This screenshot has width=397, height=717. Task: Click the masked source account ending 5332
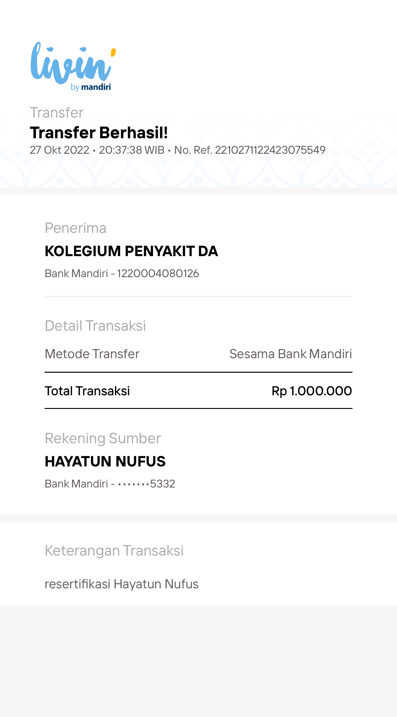(147, 484)
